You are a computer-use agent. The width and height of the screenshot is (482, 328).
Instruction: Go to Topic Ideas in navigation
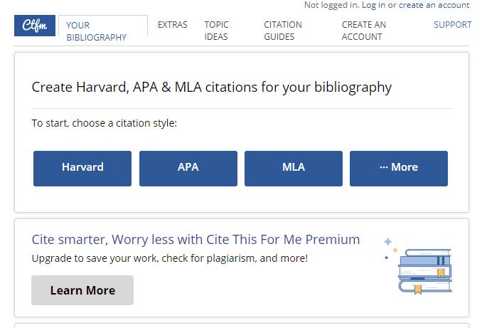point(217,31)
